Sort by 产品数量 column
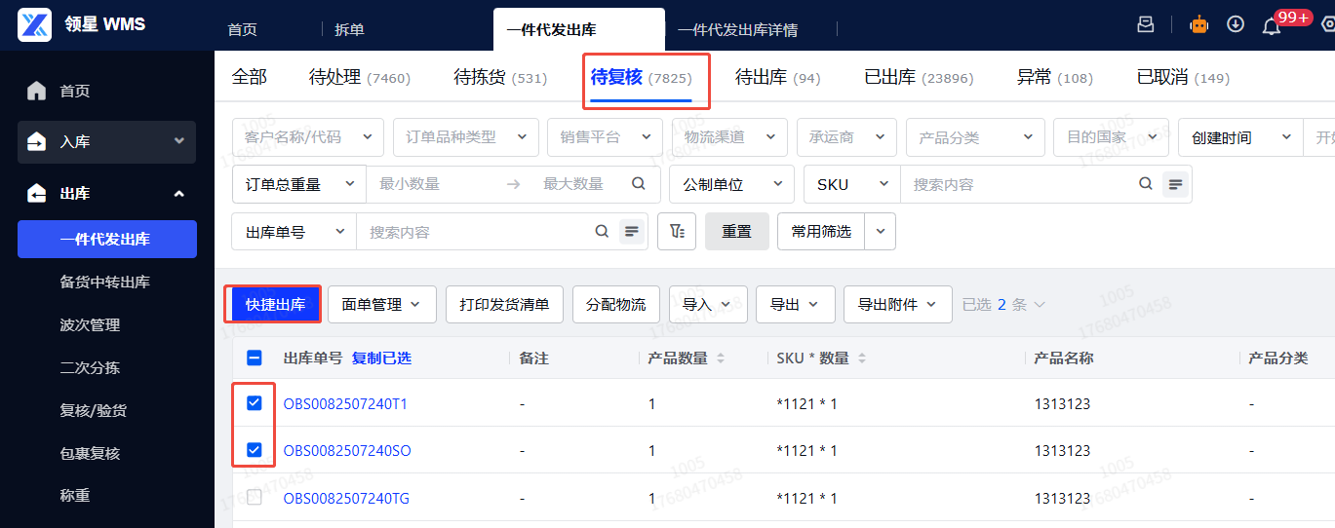The height and width of the screenshot is (528, 1335). [721, 358]
